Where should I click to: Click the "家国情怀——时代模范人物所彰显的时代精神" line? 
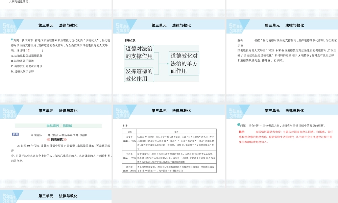pos(58,135)
